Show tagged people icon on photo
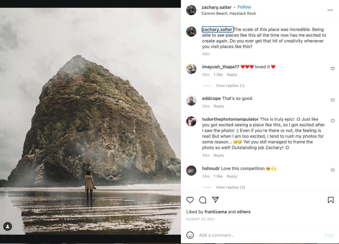 pyautogui.click(x=8, y=226)
